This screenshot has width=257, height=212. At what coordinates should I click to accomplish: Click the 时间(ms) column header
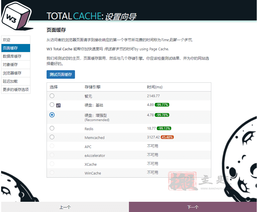click(154, 87)
